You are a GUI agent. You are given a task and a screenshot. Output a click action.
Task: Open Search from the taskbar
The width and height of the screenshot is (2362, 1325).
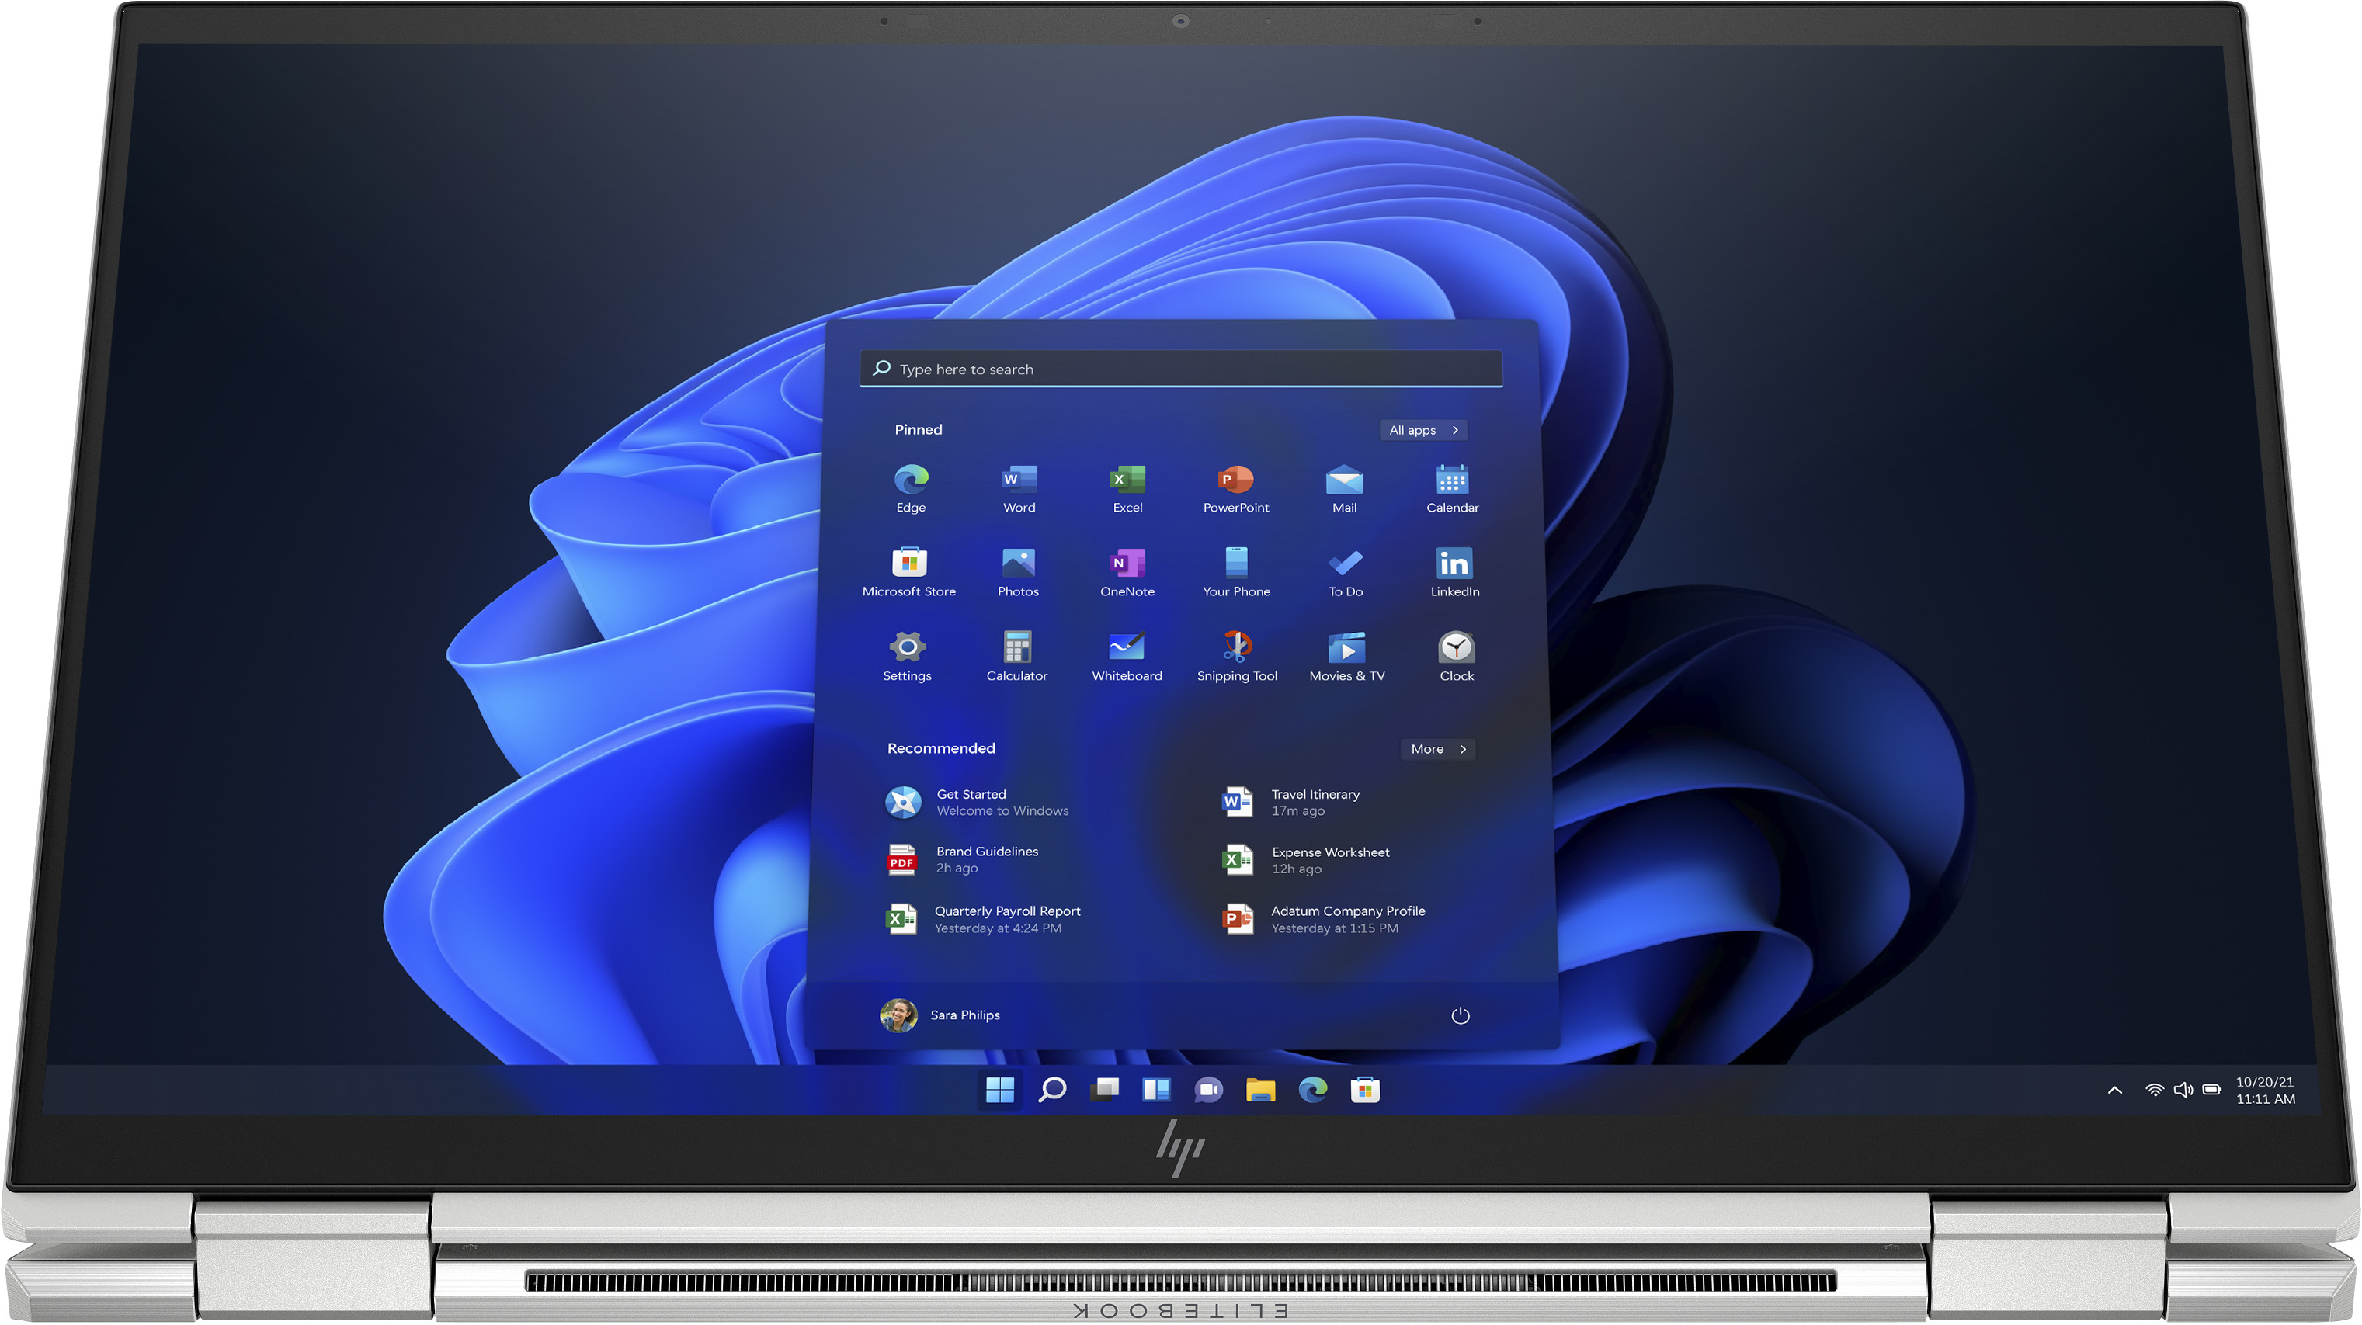(1051, 1090)
